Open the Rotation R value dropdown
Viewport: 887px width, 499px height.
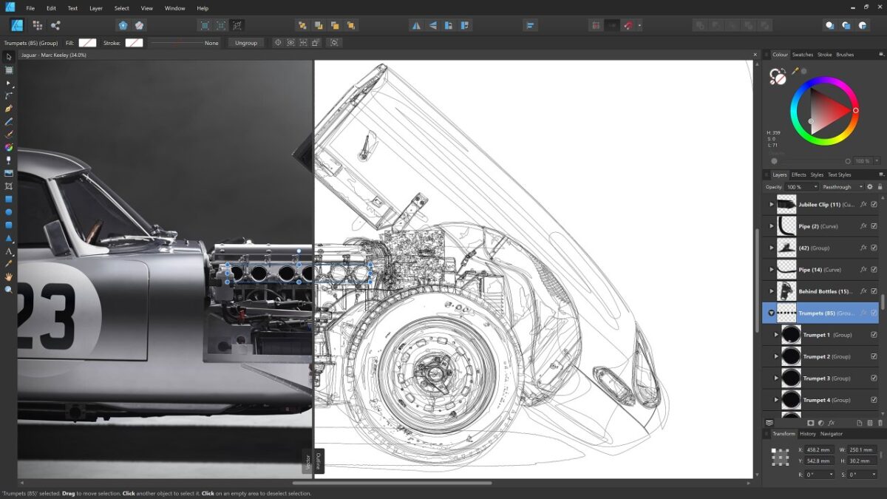(x=820, y=475)
